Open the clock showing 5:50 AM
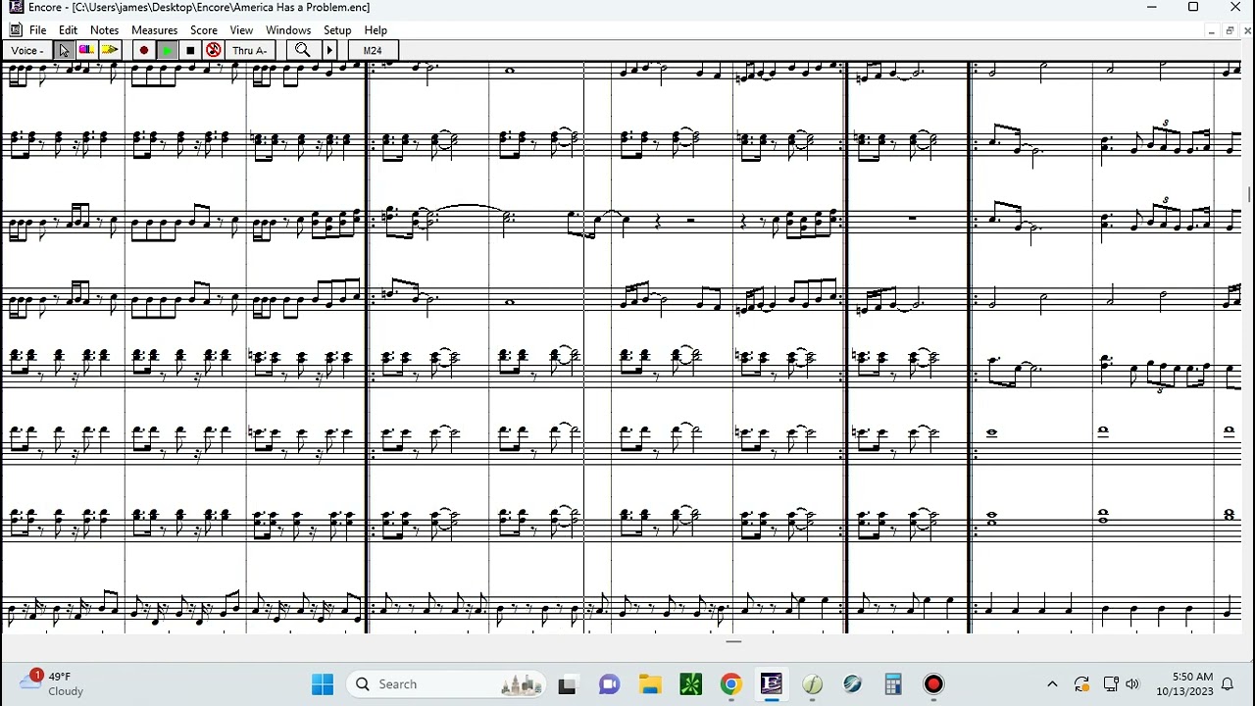This screenshot has height=706, width=1255. coord(1184,684)
